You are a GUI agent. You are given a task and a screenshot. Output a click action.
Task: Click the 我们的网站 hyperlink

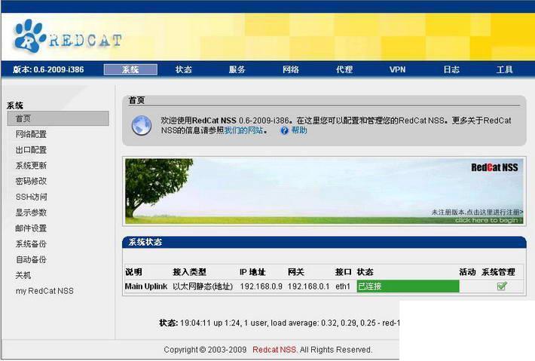click(x=243, y=130)
